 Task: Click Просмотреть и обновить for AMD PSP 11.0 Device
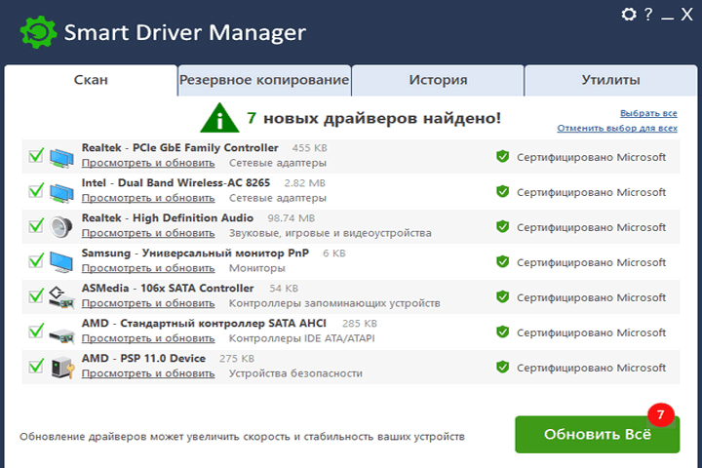pyautogui.click(x=148, y=373)
